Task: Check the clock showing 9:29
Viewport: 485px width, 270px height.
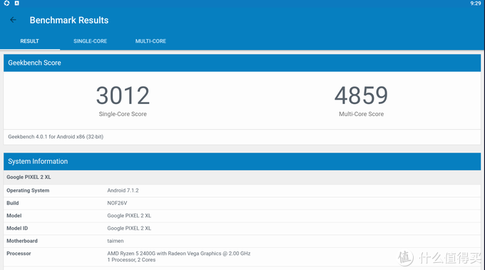Action: click(x=476, y=4)
